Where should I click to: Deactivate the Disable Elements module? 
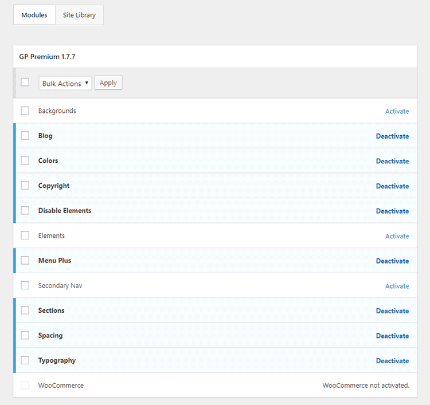392,211
